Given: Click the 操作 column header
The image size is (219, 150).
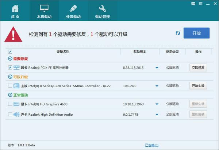Looking at the screenshot, I should (198, 52).
